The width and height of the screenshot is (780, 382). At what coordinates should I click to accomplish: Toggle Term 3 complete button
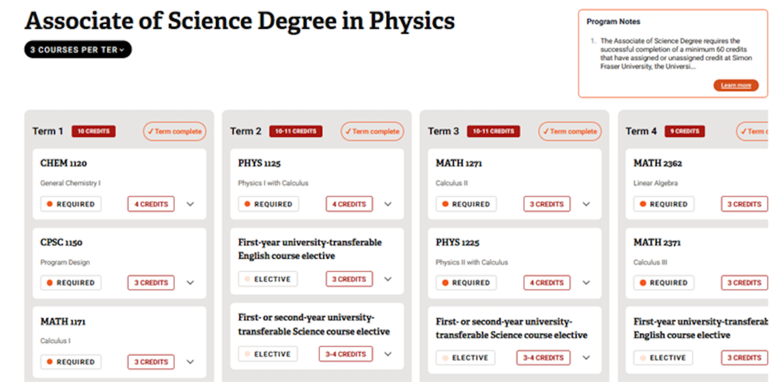(x=570, y=131)
